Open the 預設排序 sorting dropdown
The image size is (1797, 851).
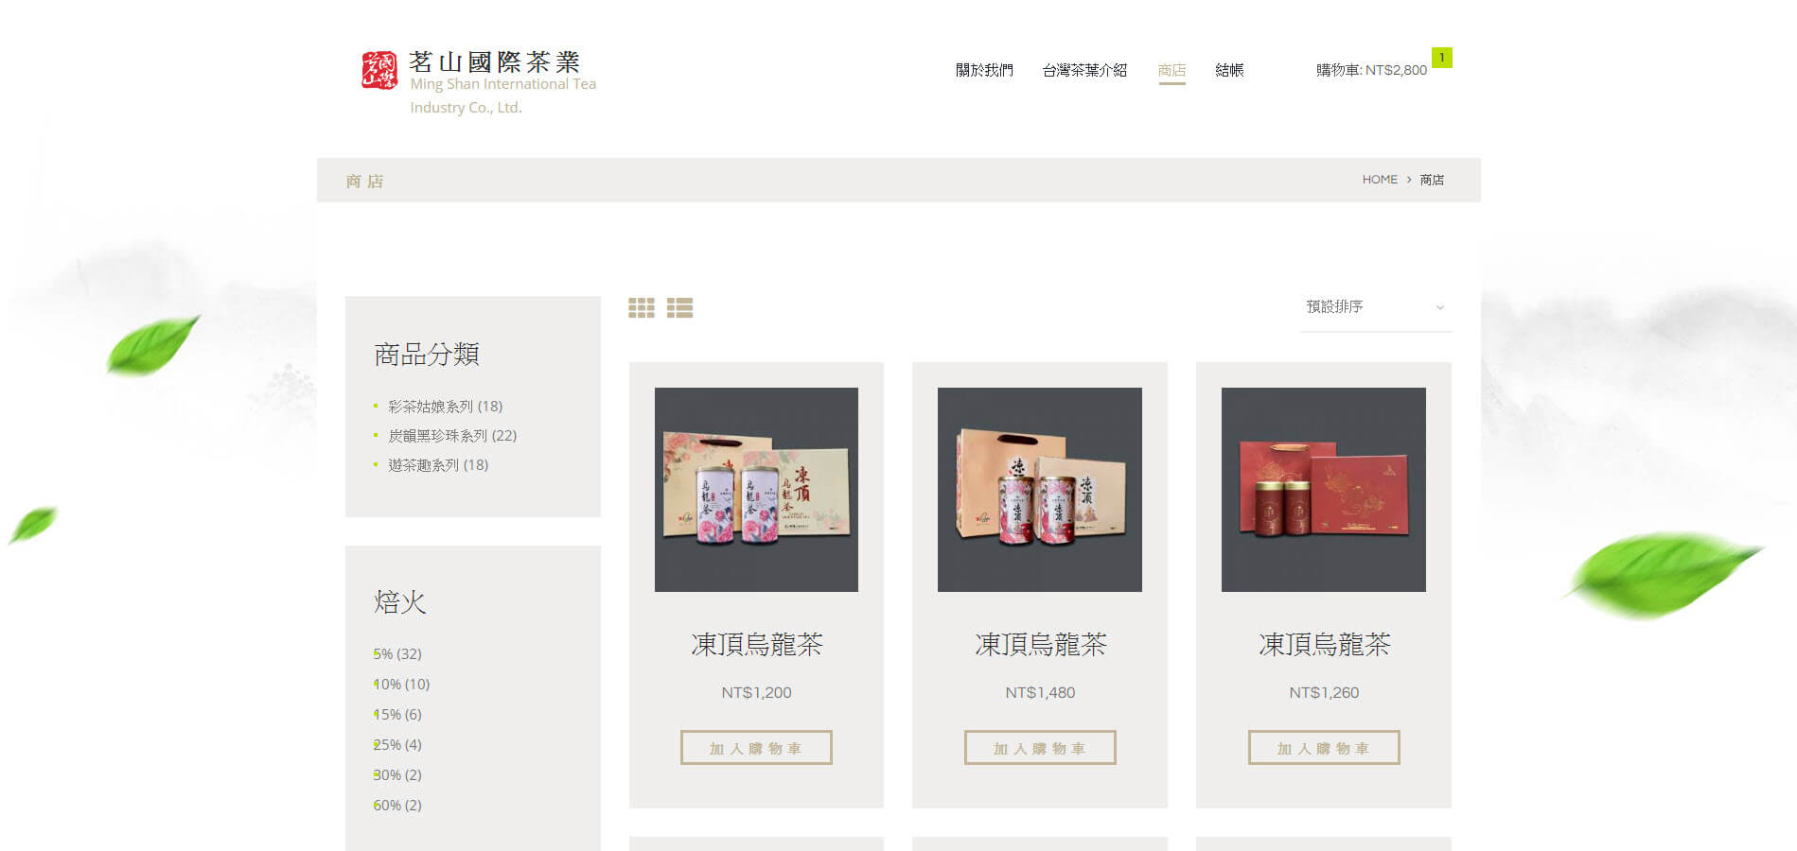point(1376,307)
